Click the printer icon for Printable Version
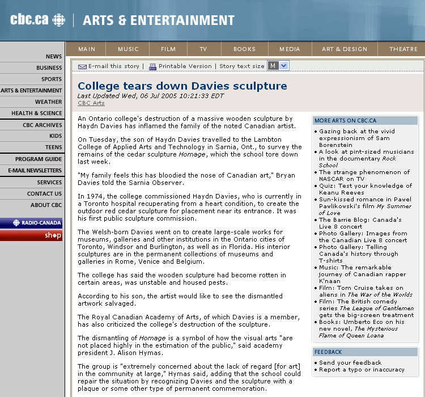425x397 pixels. pyautogui.click(x=152, y=66)
